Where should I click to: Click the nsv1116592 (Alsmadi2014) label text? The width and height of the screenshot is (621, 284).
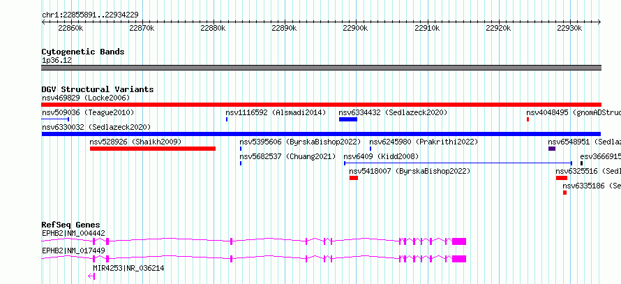pos(276,113)
